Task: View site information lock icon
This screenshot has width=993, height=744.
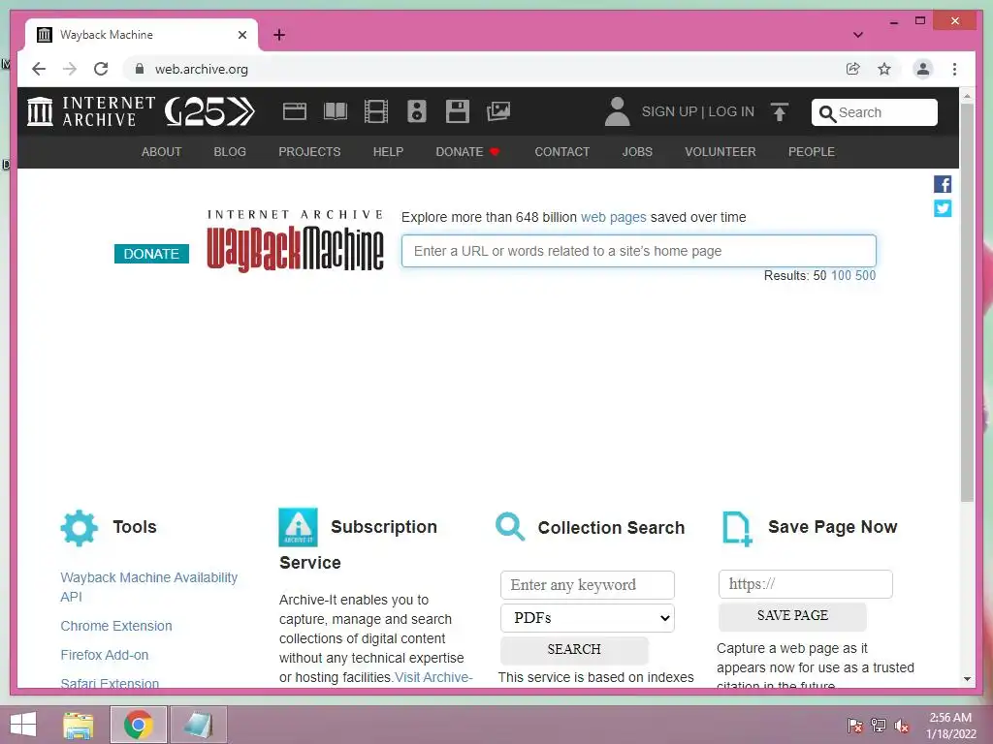Action: point(140,69)
